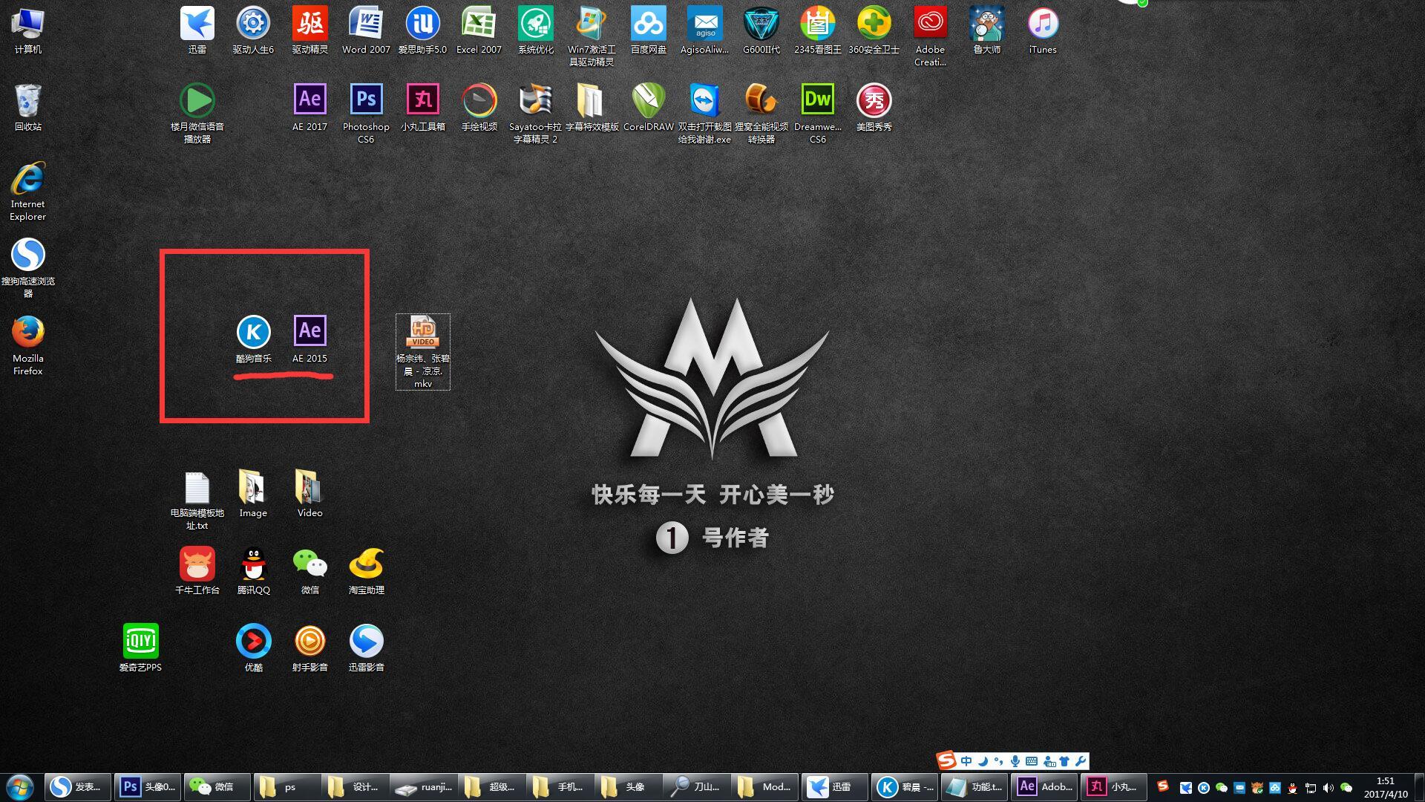The image size is (1425, 802).
Task: Select 双击打开截图给我谢谢.exe icon
Action: point(704,114)
